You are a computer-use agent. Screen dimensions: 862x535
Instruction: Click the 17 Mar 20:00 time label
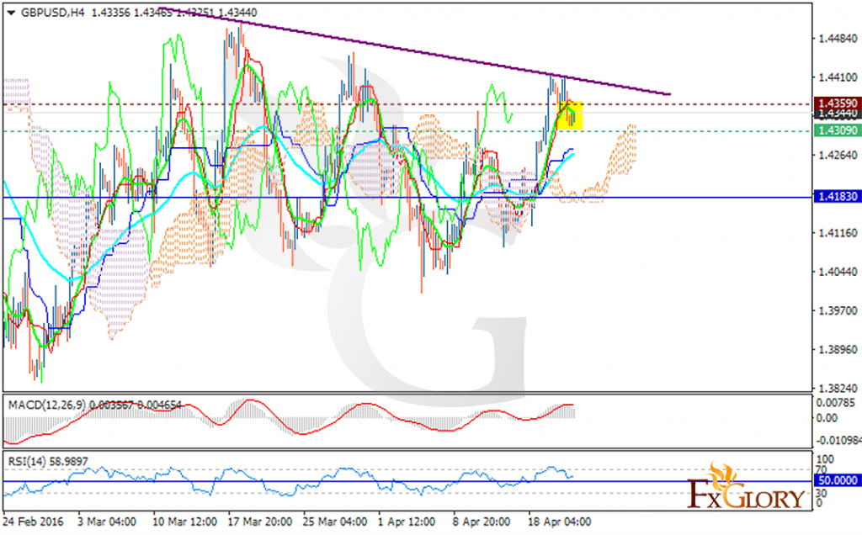click(259, 522)
